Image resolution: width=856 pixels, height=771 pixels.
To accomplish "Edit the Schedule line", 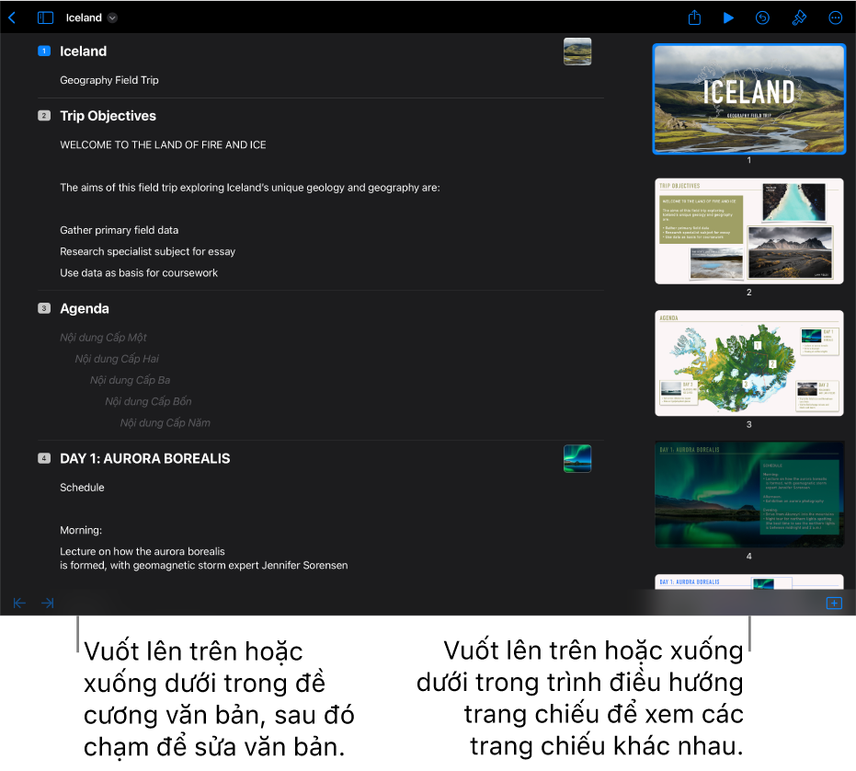I will tap(82, 488).
